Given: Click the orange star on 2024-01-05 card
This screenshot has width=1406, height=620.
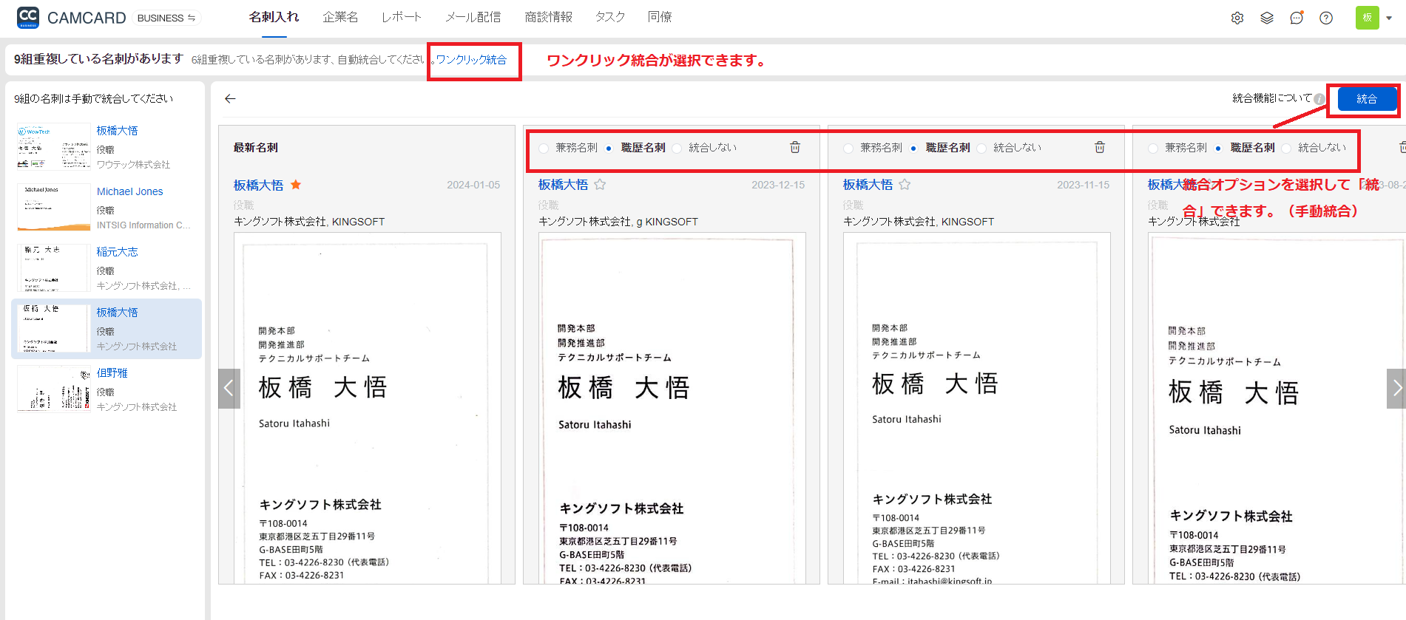Looking at the screenshot, I should [296, 185].
